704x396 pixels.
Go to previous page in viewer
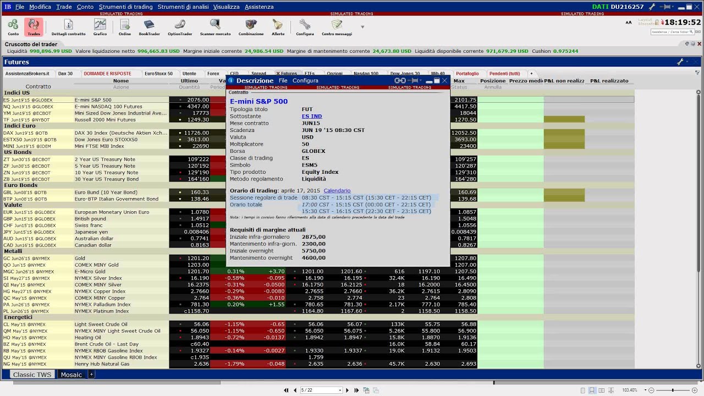point(294,390)
